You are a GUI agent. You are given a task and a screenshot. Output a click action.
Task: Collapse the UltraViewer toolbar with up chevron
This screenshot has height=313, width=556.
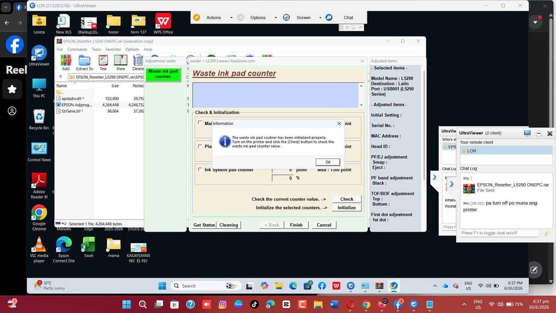click(x=360, y=27)
